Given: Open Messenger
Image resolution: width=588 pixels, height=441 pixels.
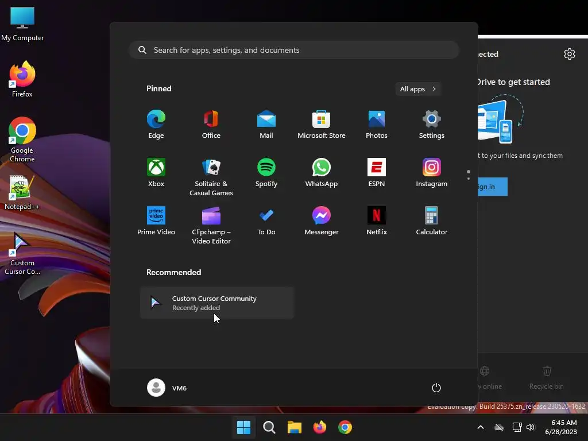Looking at the screenshot, I should [x=322, y=221].
